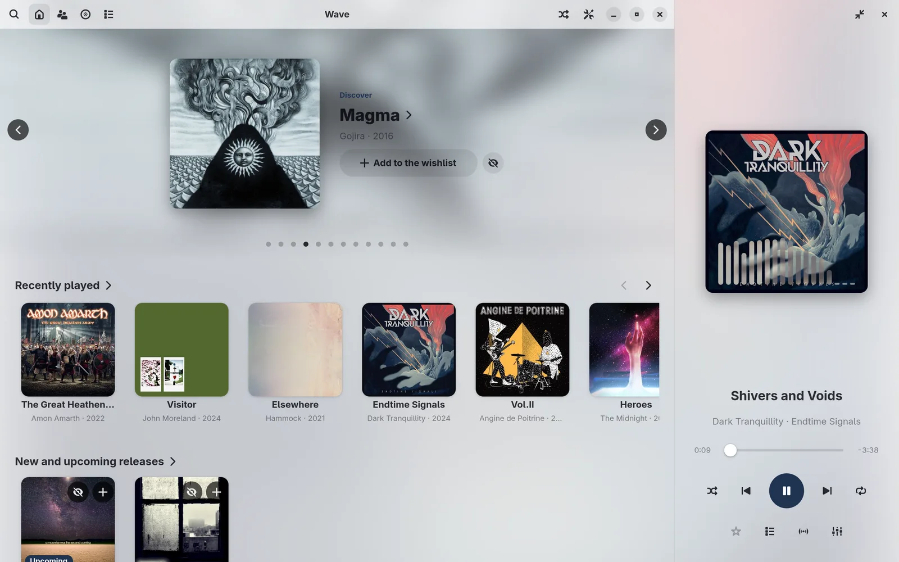The width and height of the screenshot is (899, 562).
Task: Select the seventh carousel page dot
Action: [343, 244]
